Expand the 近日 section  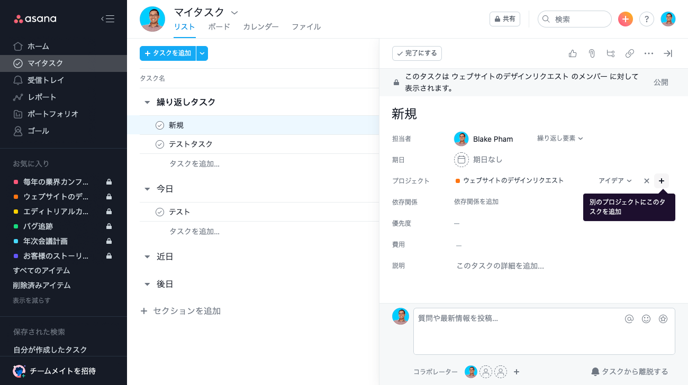[x=147, y=256]
